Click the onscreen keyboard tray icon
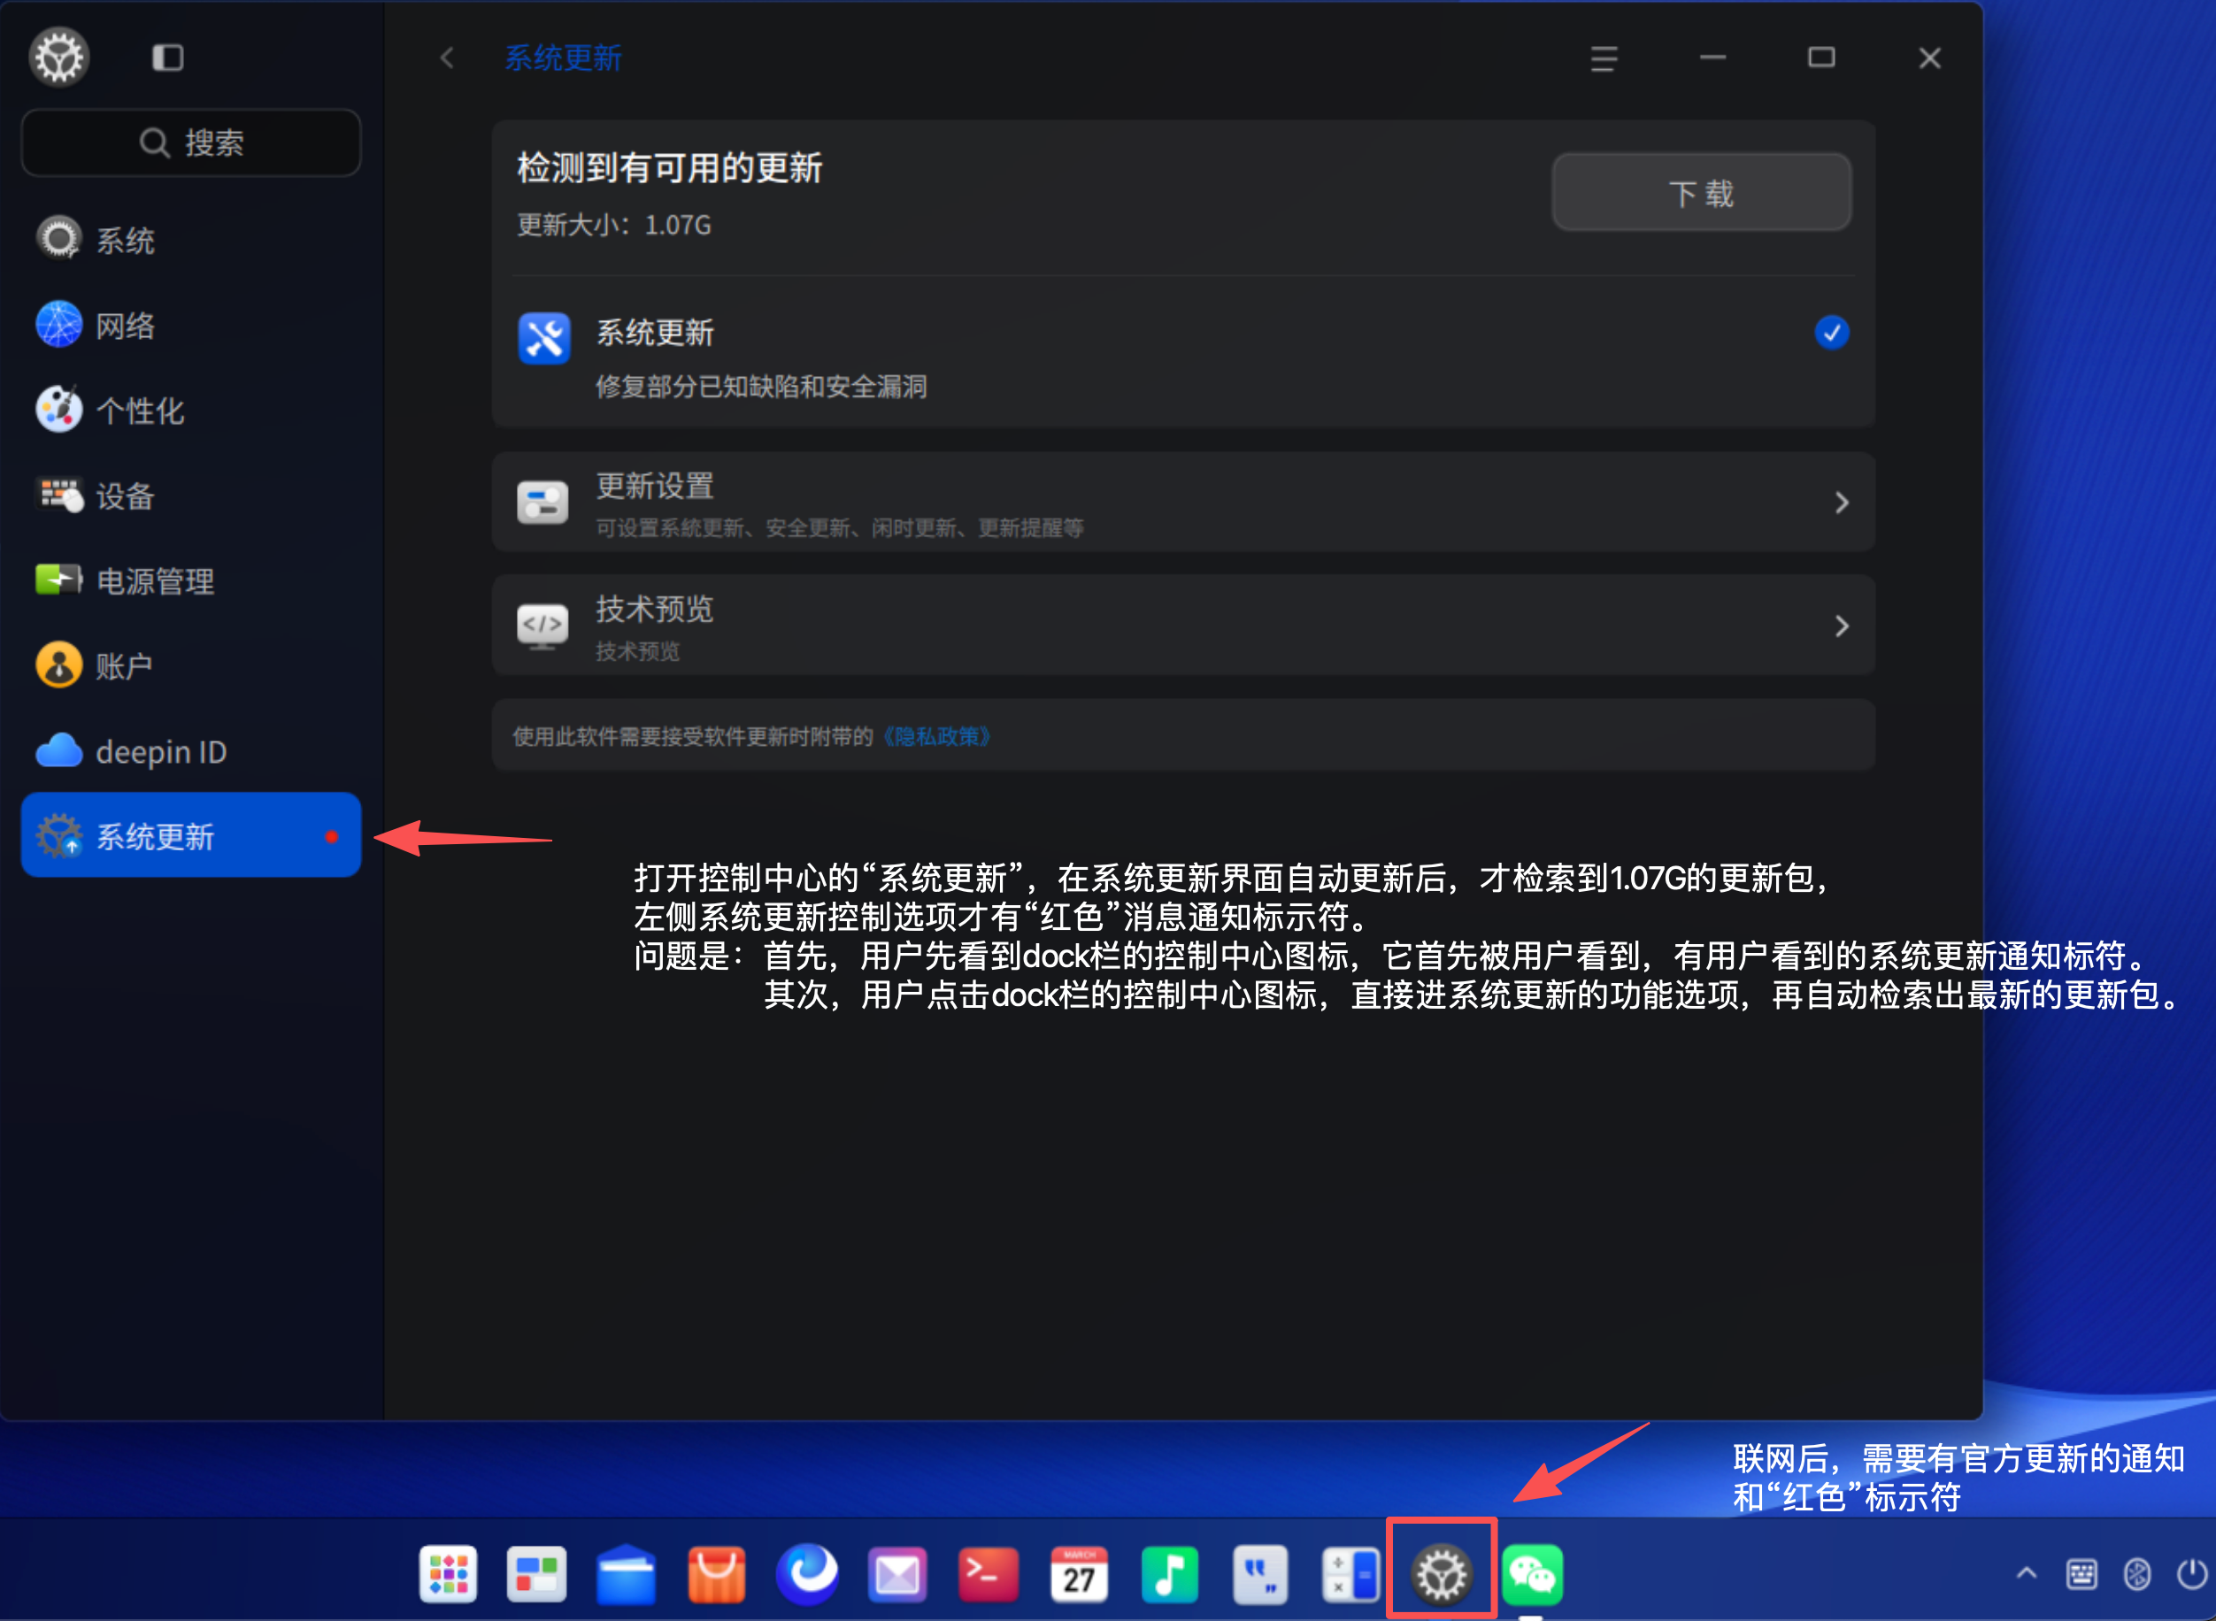The width and height of the screenshot is (2216, 1621). [2081, 1574]
